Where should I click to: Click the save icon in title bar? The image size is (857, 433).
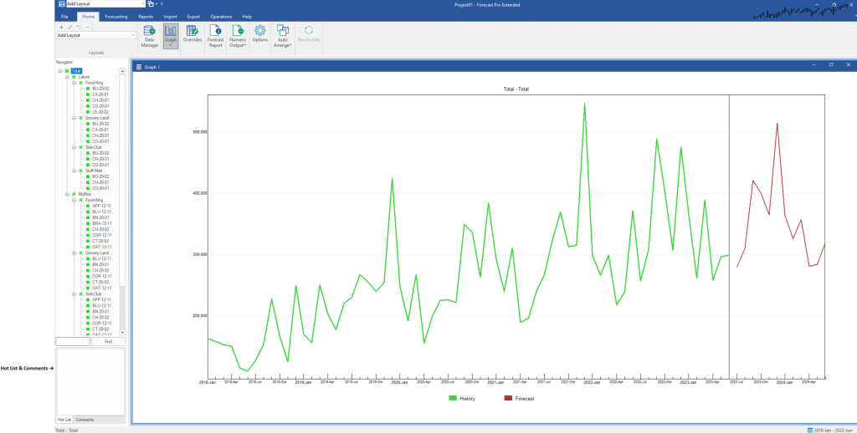point(61,4)
